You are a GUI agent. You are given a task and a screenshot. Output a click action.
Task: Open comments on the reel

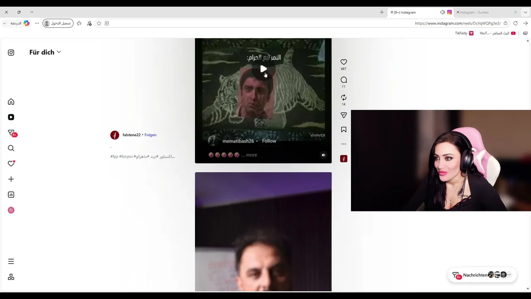[x=343, y=80]
